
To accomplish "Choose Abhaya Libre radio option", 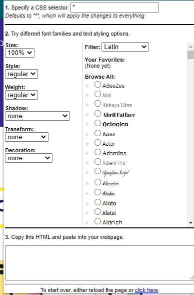I will tap(97, 104).
